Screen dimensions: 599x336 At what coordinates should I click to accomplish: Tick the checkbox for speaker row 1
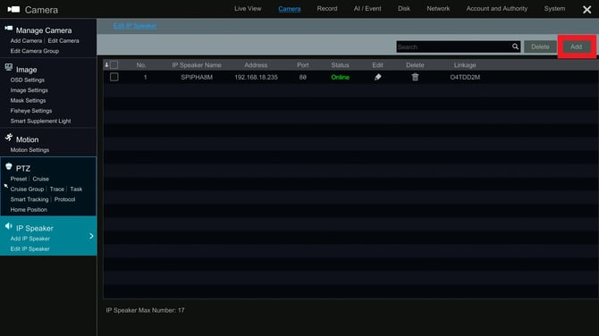[114, 77]
